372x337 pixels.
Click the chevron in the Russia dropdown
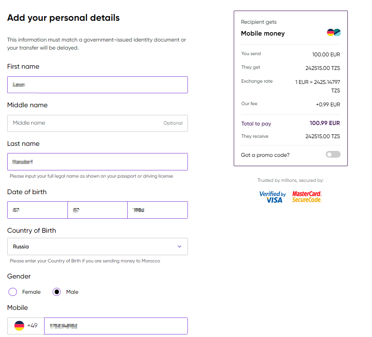coord(179,246)
